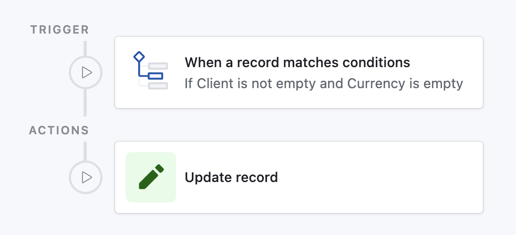
Task: Click connector line between trigger and ACTIONS
Action: pyautogui.click(x=85, y=102)
